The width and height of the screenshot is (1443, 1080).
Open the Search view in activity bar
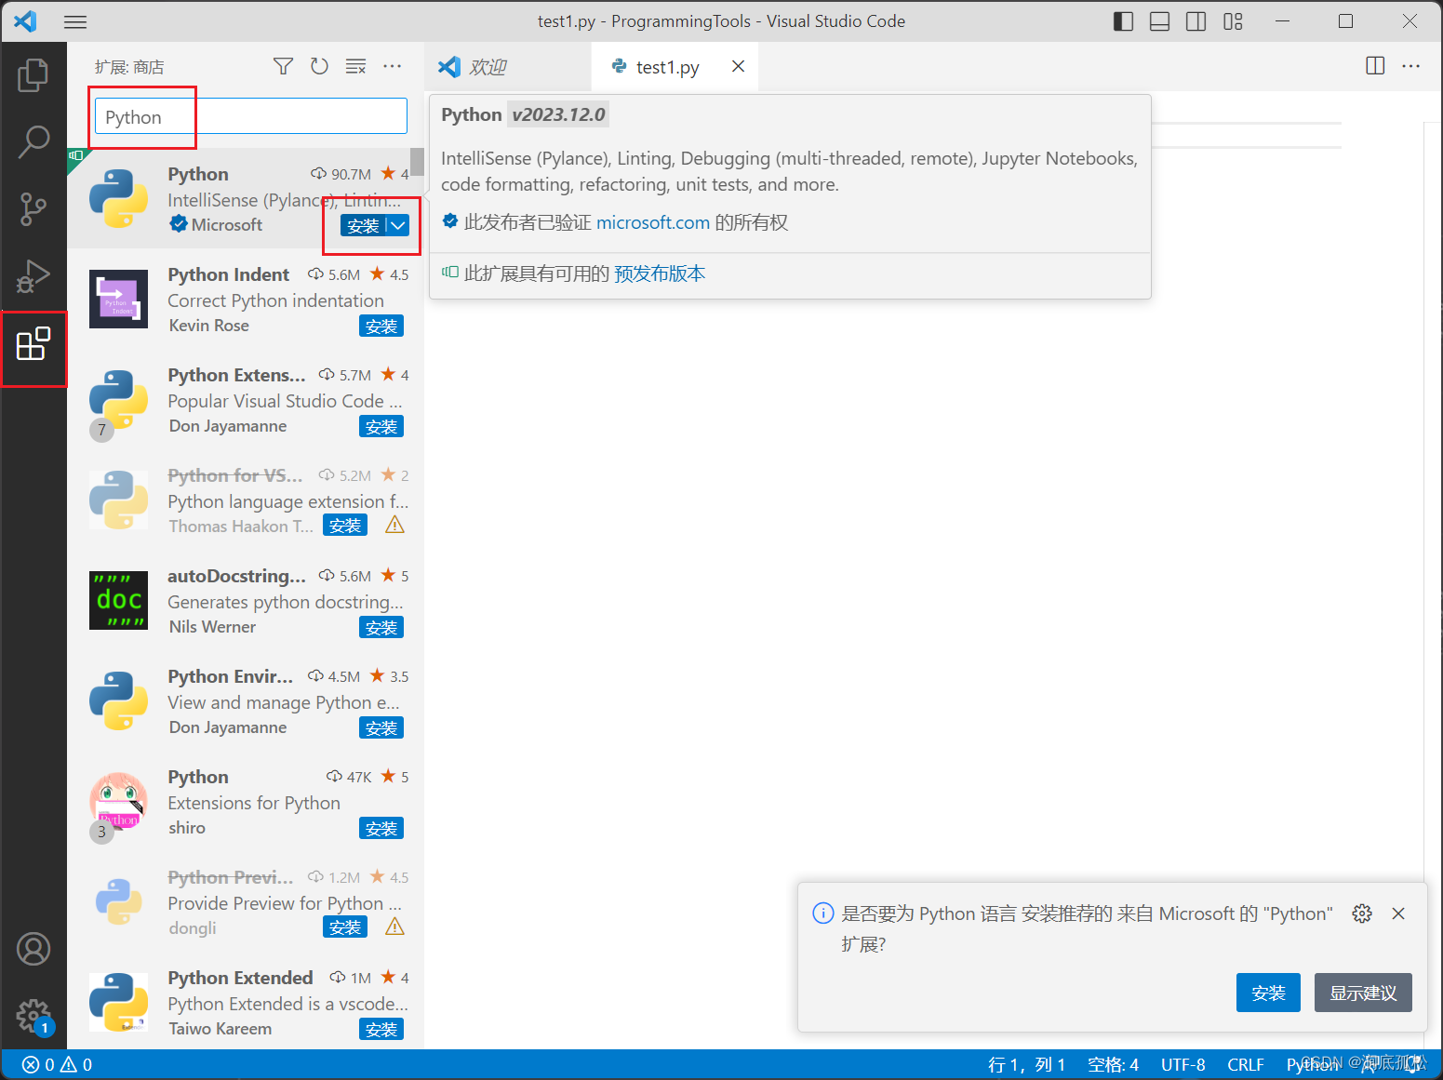[x=33, y=141]
